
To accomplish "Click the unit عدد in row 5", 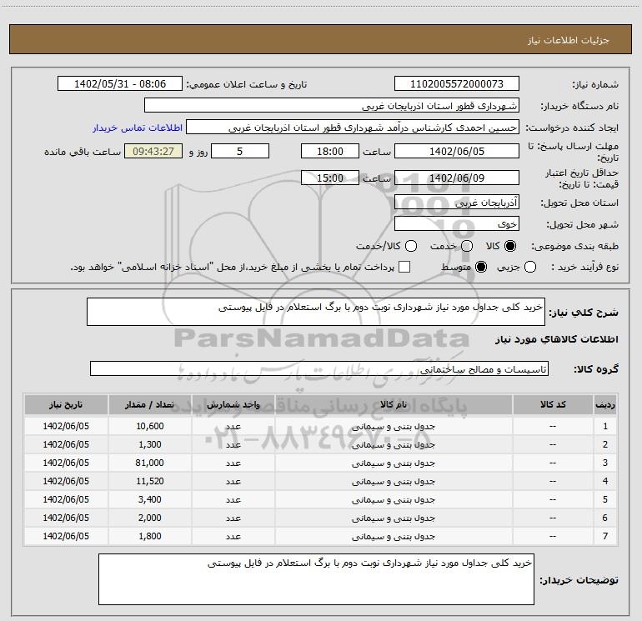I will tap(233, 499).
